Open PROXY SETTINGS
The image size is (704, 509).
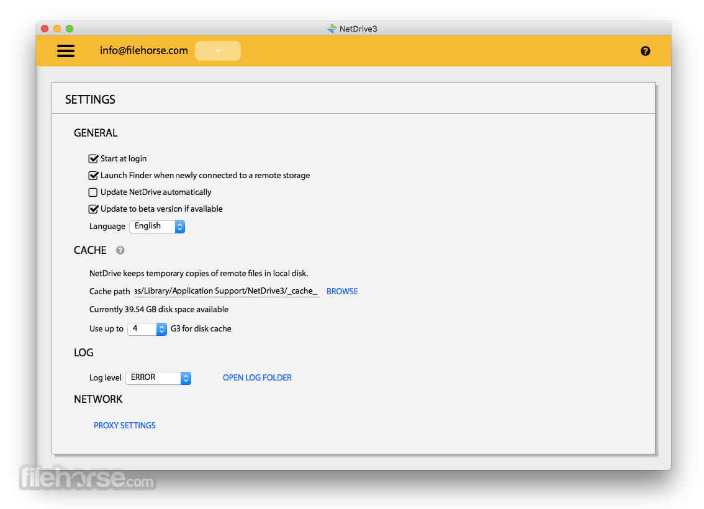point(124,426)
